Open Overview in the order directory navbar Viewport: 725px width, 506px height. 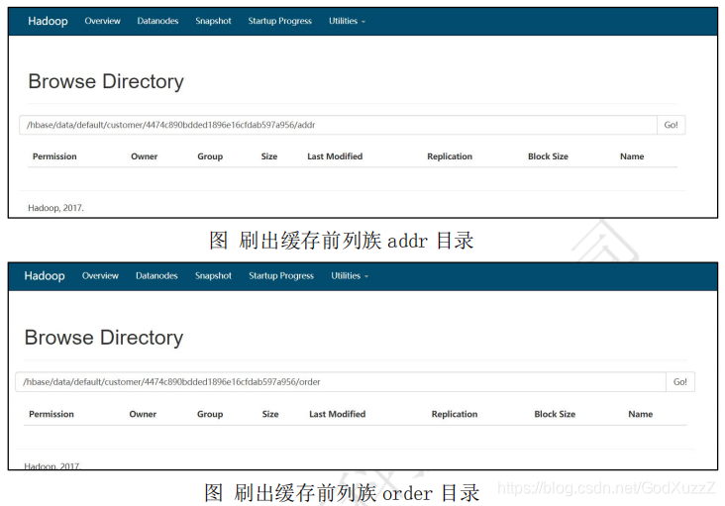(x=100, y=276)
